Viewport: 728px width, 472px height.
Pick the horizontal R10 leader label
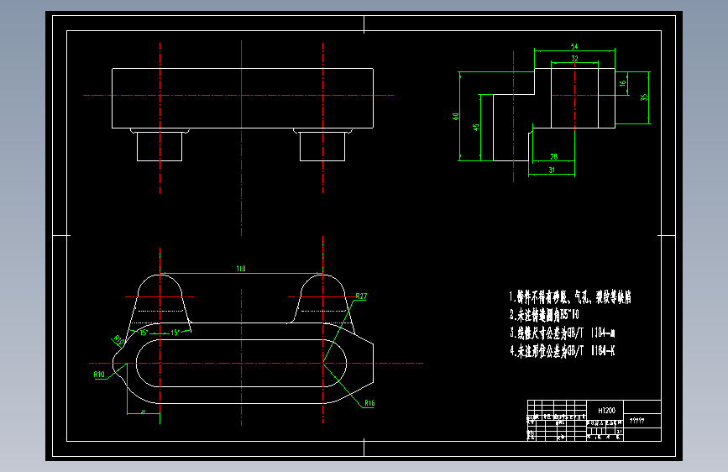pyautogui.click(x=99, y=375)
